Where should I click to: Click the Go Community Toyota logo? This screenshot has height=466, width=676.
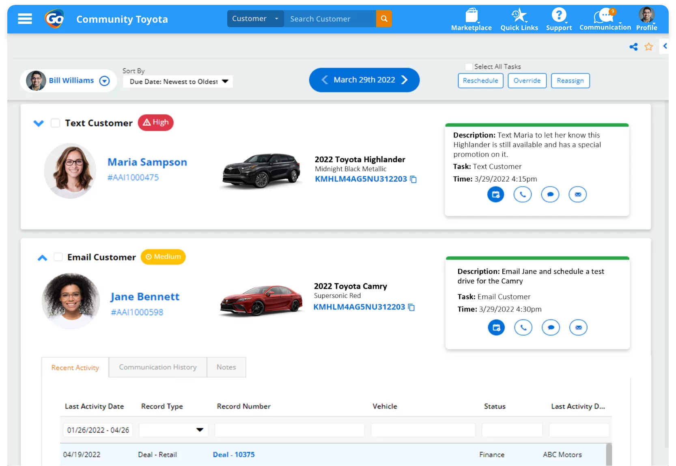[x=54, y=19]
